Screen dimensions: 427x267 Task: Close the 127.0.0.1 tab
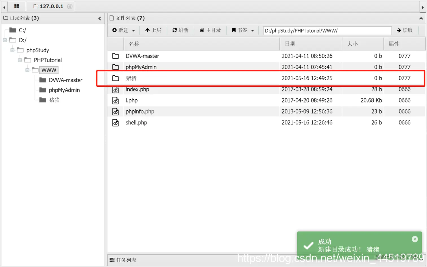(x=70, y=6)
